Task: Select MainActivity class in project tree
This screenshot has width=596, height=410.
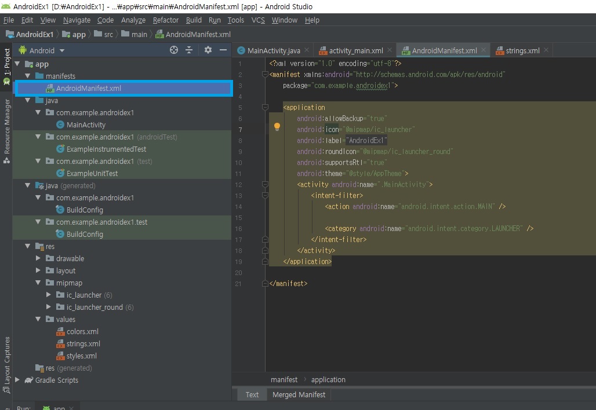Action: click(x=86, y=125)
